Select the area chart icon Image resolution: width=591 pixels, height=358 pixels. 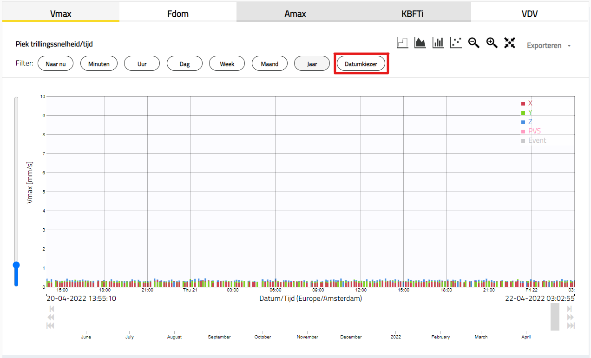coord(420,43)
